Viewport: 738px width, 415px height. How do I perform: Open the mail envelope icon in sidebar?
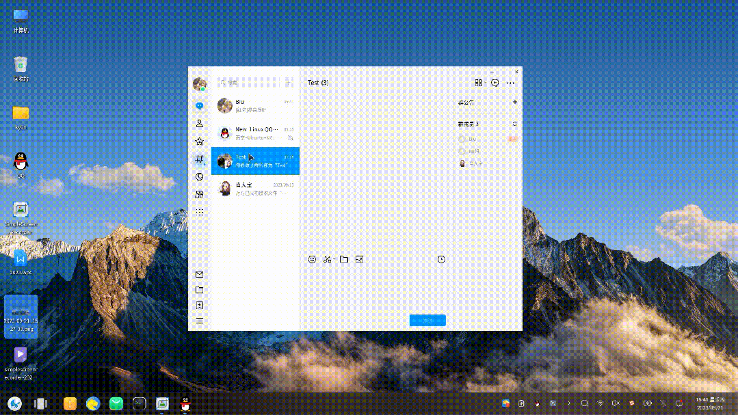point(200,275)
